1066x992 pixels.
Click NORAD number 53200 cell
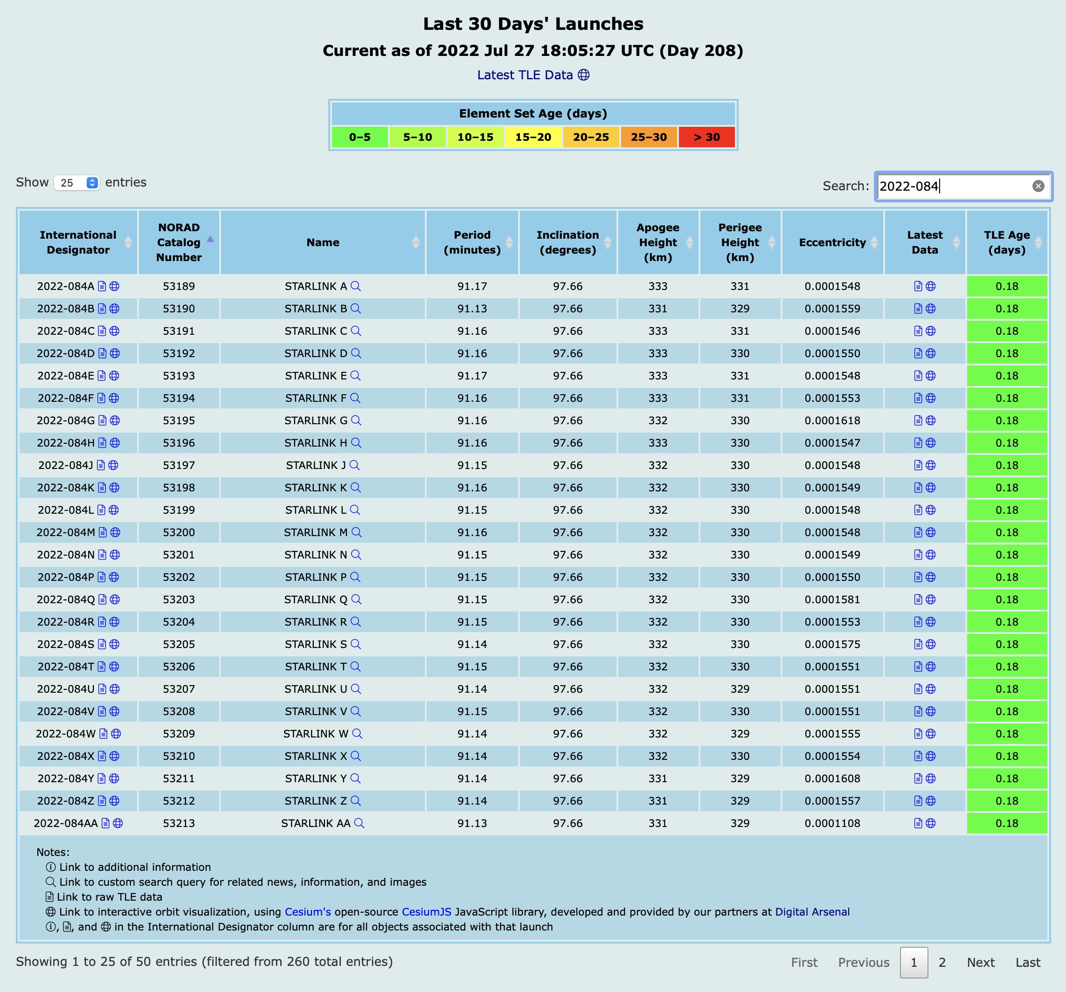pyautogui.click(x=179, y=532)
